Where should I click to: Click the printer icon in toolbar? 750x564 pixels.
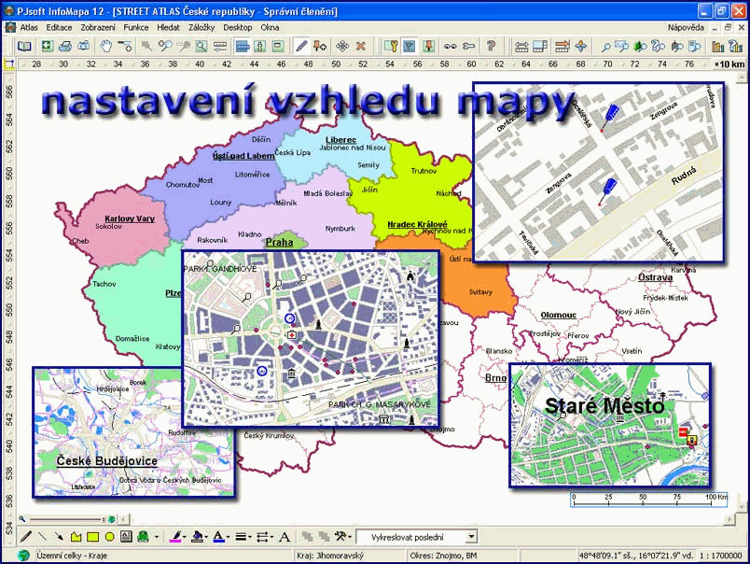tap(65, 47)
